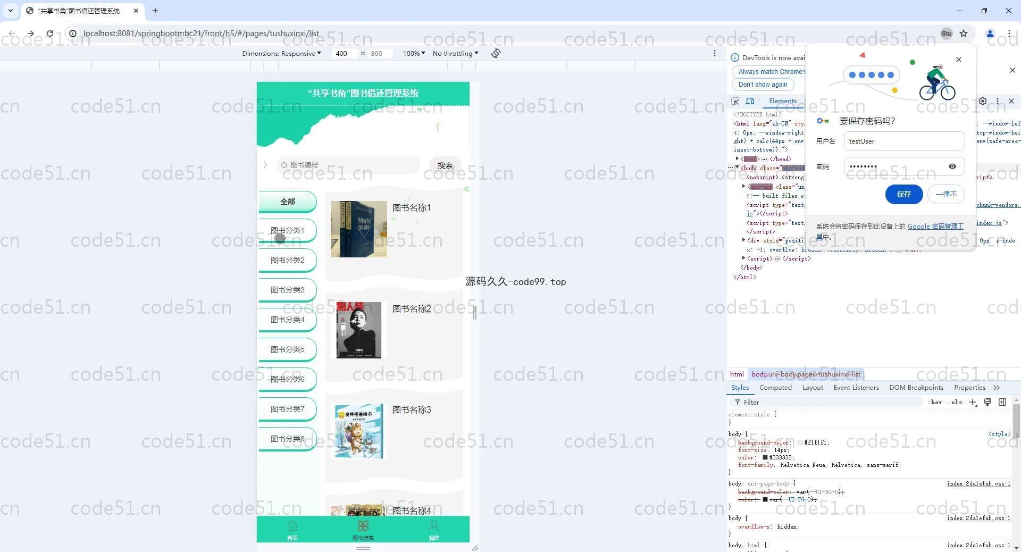Click the 一律不 never save button
The width and height of the screenshot is (1021, 552).
pyautogui.click(x=946, y=194)
